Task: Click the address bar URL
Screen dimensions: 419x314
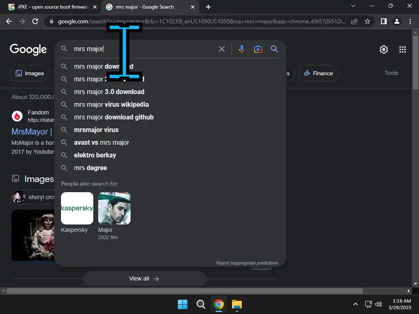Action: (x=201, y=21)
